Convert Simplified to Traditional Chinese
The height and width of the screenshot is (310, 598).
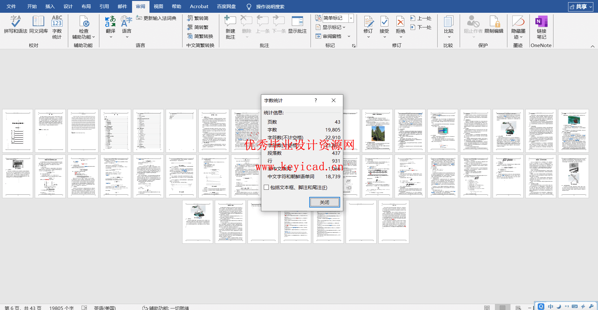[x=198, y=27]
